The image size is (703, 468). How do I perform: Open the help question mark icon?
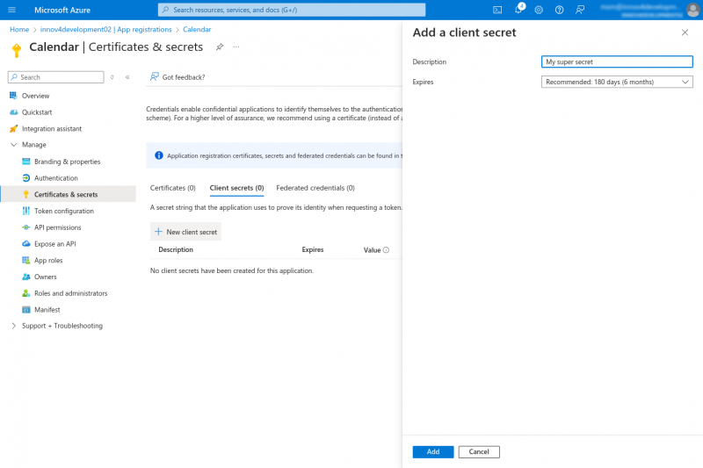coord(559,10)
